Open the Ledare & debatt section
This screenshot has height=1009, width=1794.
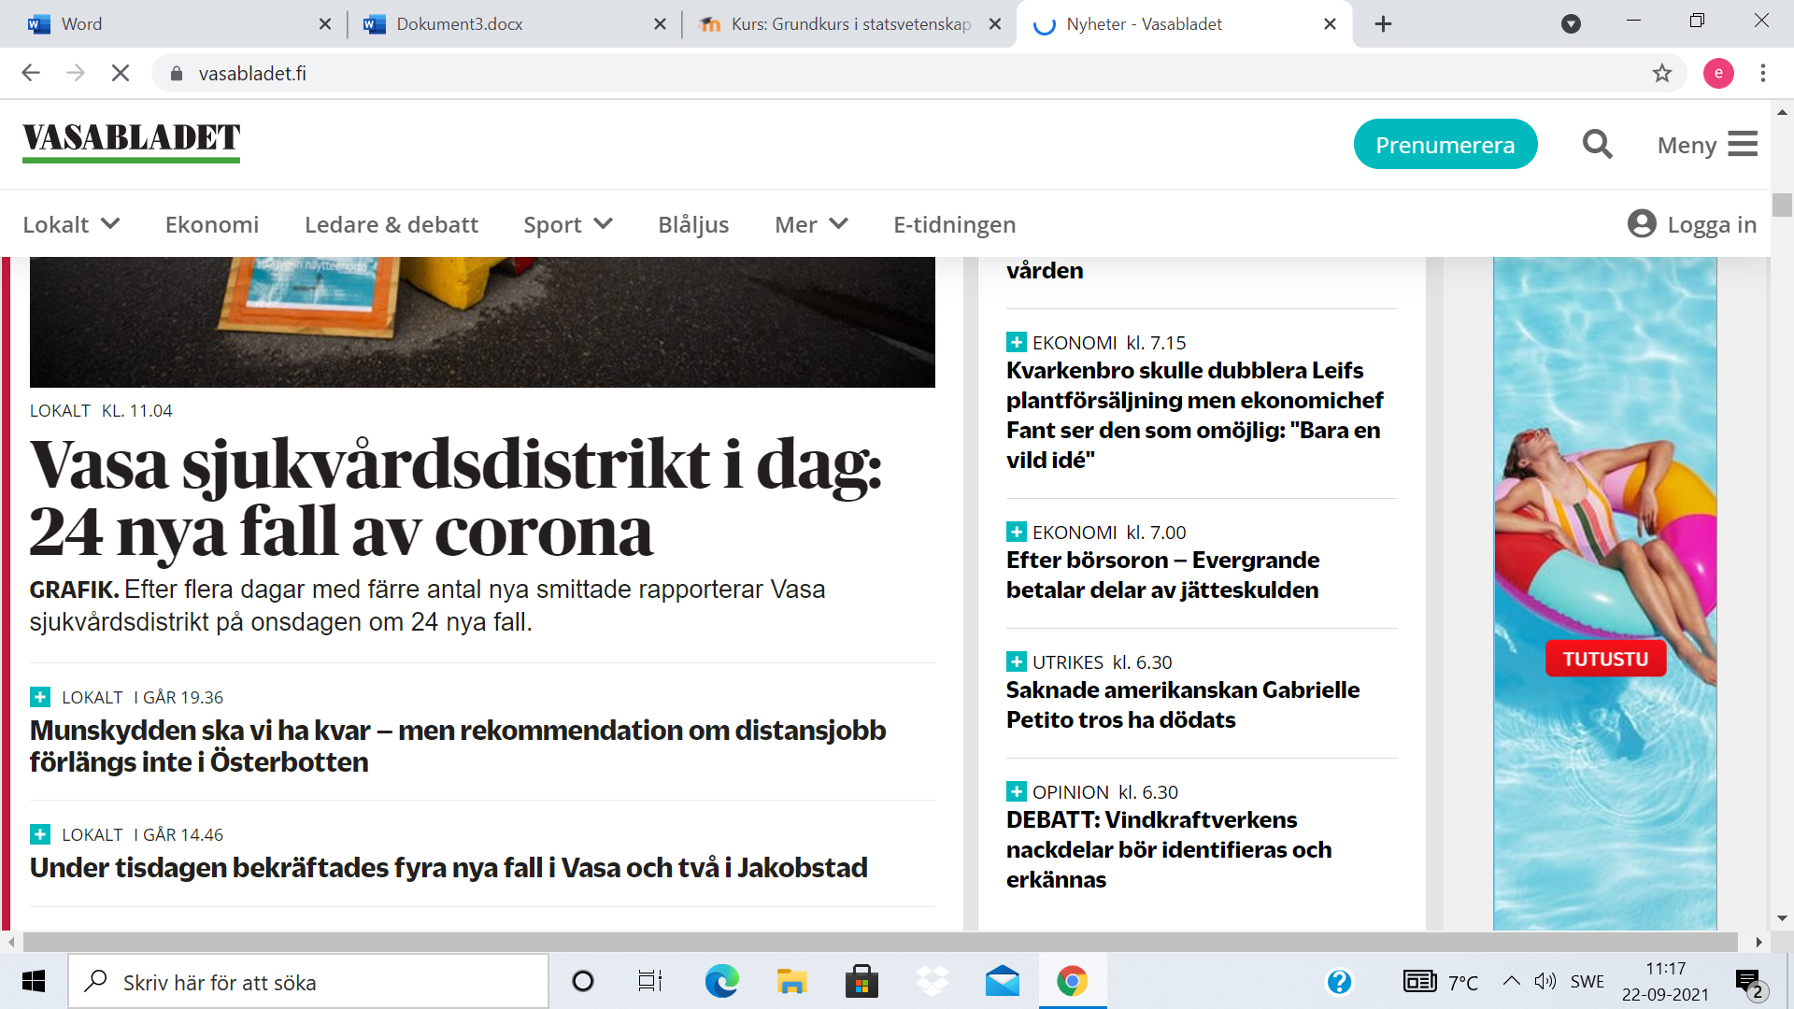(392, 224)
